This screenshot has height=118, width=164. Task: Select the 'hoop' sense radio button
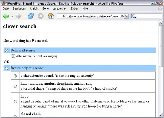[x=15, y=101]
